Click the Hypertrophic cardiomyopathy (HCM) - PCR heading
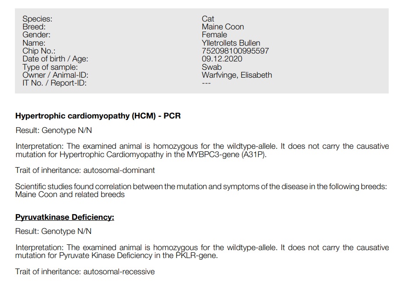Viewport: 401px width, 287px height. (98, 116)
